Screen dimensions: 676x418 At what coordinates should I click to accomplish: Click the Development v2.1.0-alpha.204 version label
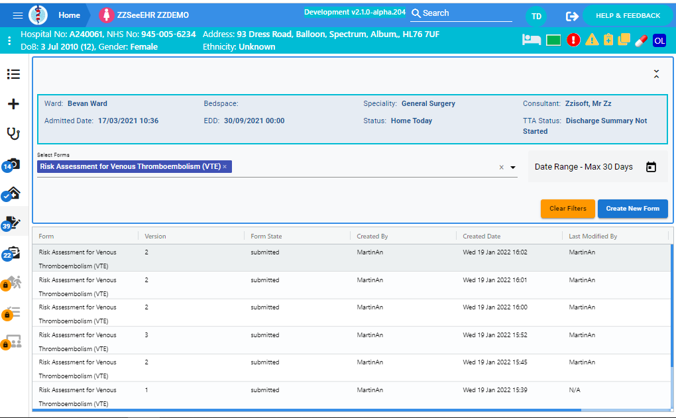tap(355, 12)
